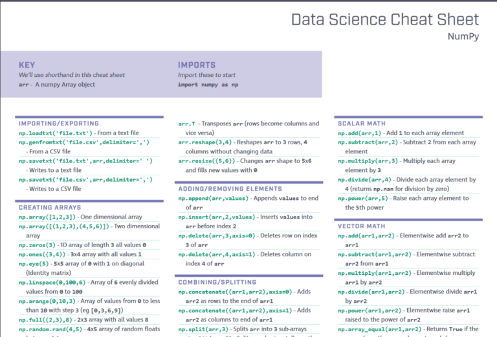Viewport: 497px width, 337px height.
Task: Click the IMPORTING/EXPORTING section heading
Action: click(x=59, y=124)
